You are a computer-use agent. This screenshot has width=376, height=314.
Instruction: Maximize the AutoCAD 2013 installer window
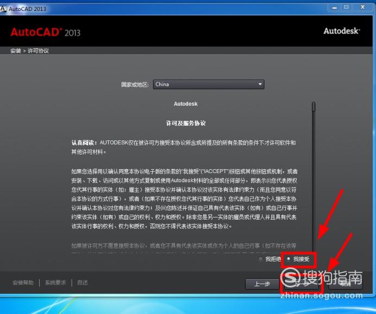[346, 8]
